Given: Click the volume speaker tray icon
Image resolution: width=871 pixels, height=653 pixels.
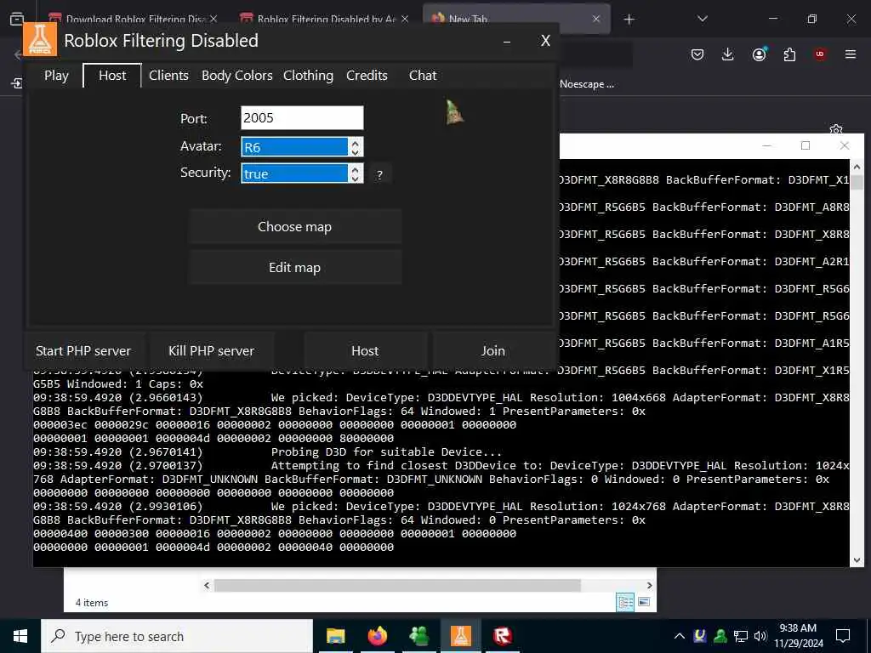Looking at the screenshot, I should tap(760, 636).
